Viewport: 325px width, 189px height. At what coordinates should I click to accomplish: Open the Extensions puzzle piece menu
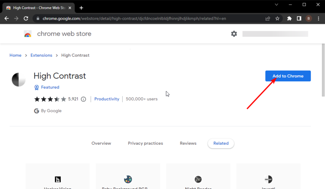(289, 18)
